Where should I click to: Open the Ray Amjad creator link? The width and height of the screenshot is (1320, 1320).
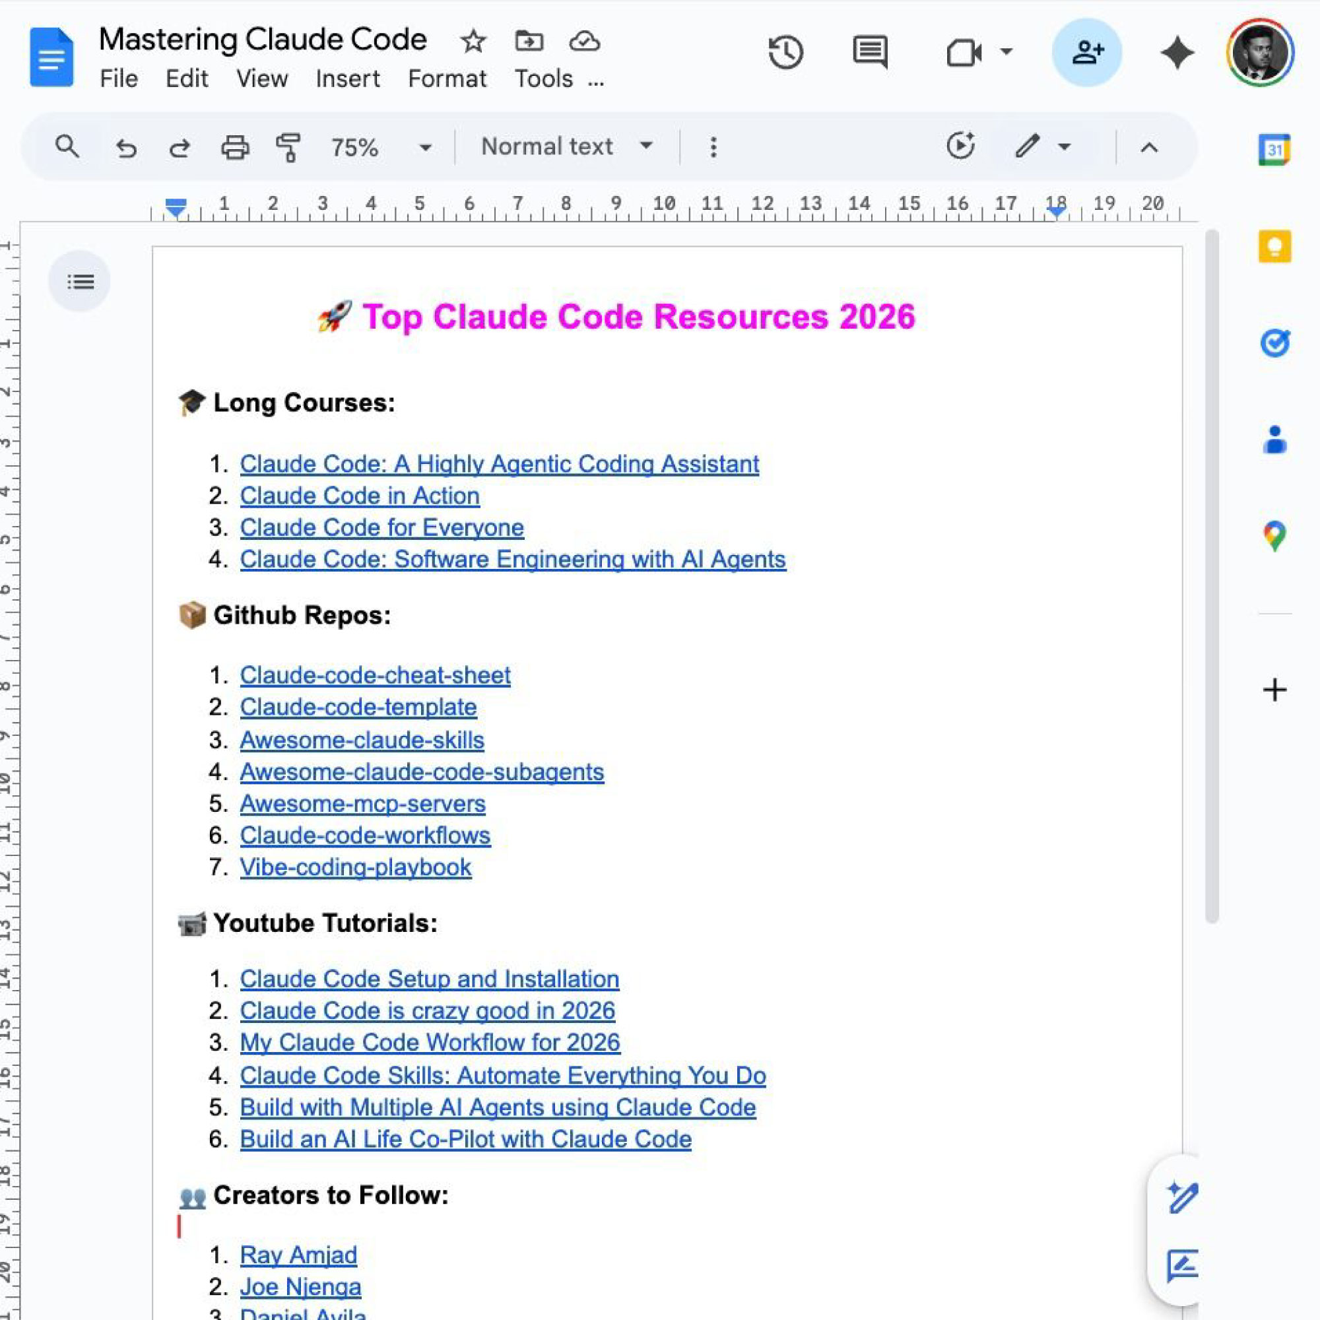pos(298,1255)
